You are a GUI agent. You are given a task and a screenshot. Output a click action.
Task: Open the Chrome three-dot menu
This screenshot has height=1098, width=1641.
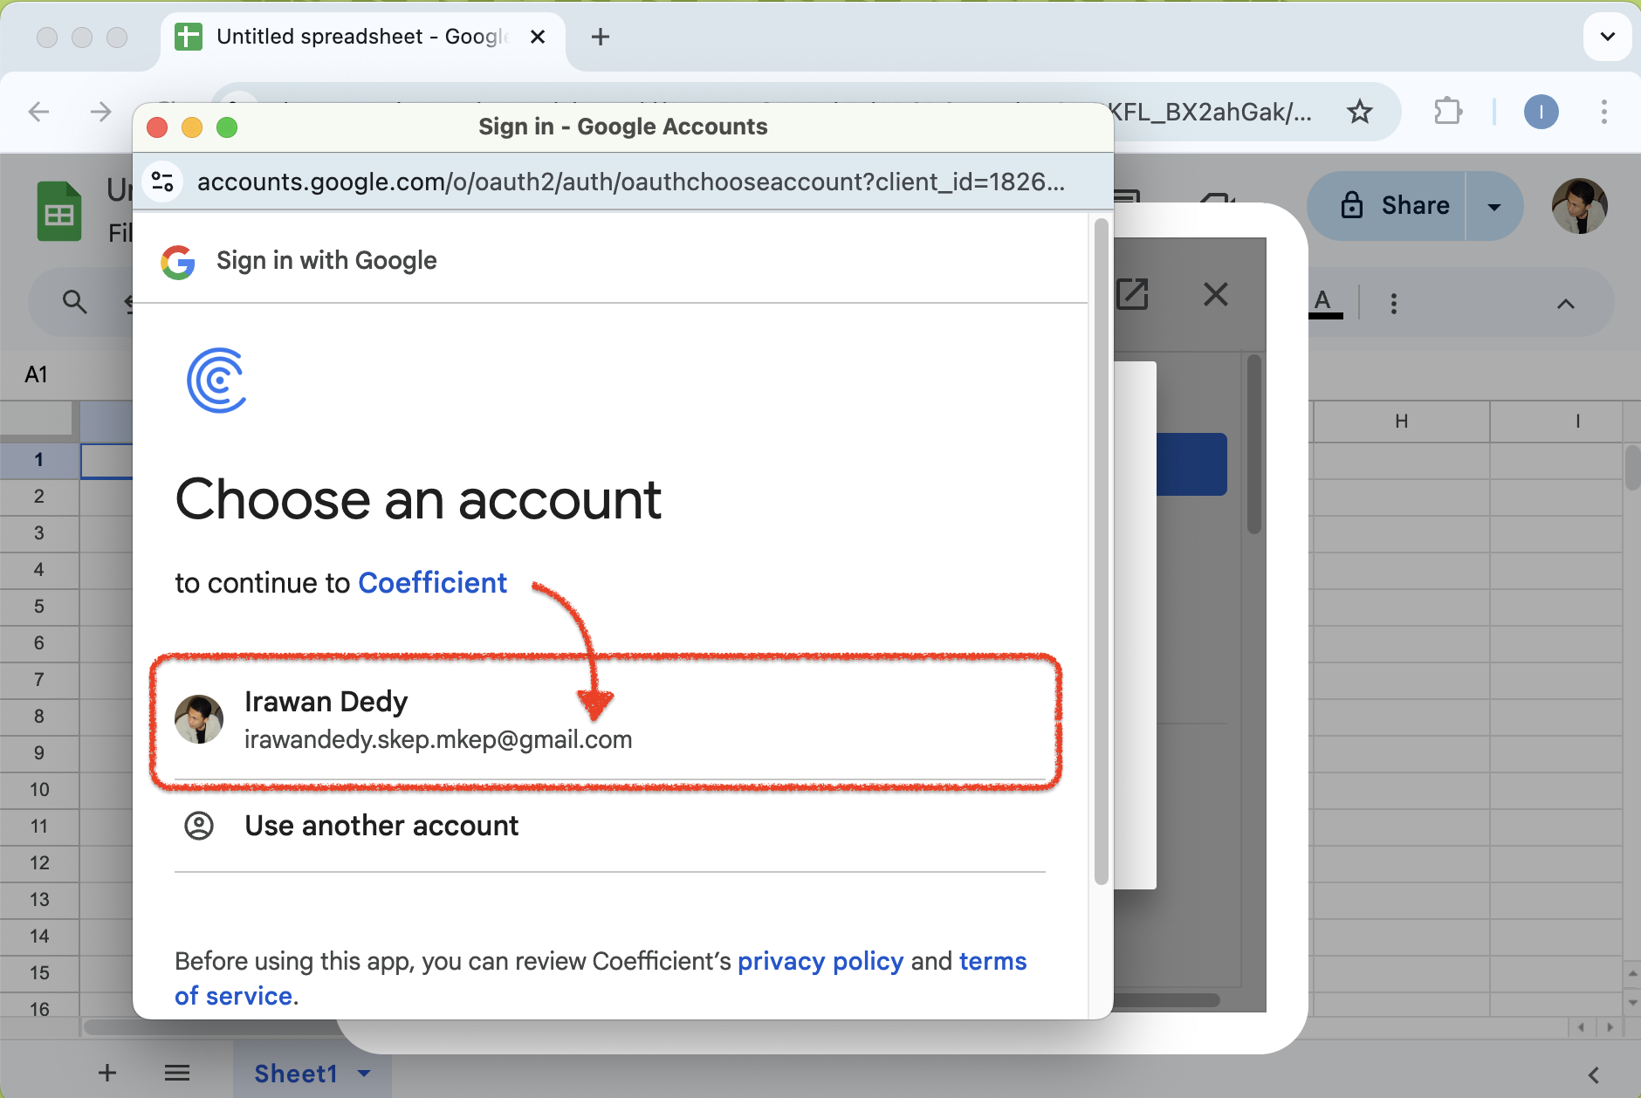[x=1604, y=112]
